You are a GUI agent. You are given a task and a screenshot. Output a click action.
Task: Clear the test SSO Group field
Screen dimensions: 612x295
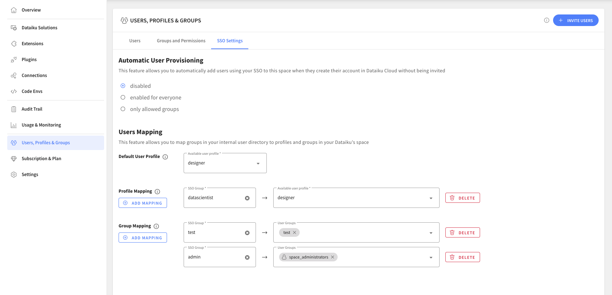click(x=247, y=233)
